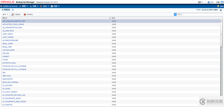Click the 创建角色 create role button

click(16, 14)
